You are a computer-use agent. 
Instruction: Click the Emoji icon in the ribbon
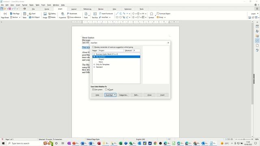pos(160,17)
